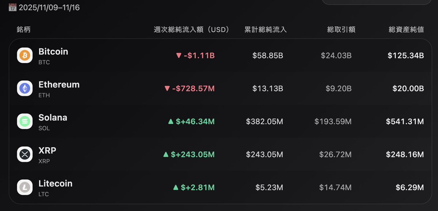Click the calendar icon beside the date range

(12, 7)
